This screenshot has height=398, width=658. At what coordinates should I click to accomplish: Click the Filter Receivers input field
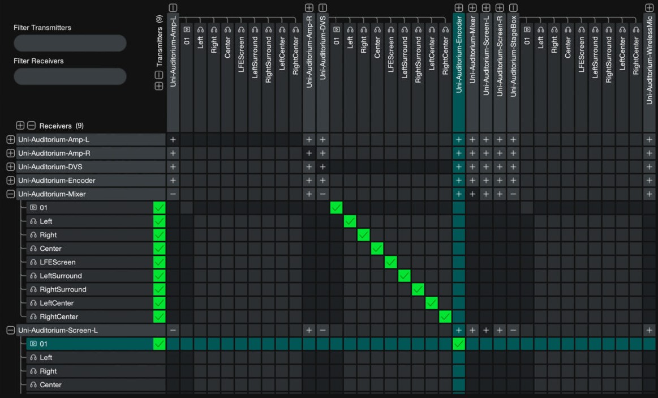(70, 76)
